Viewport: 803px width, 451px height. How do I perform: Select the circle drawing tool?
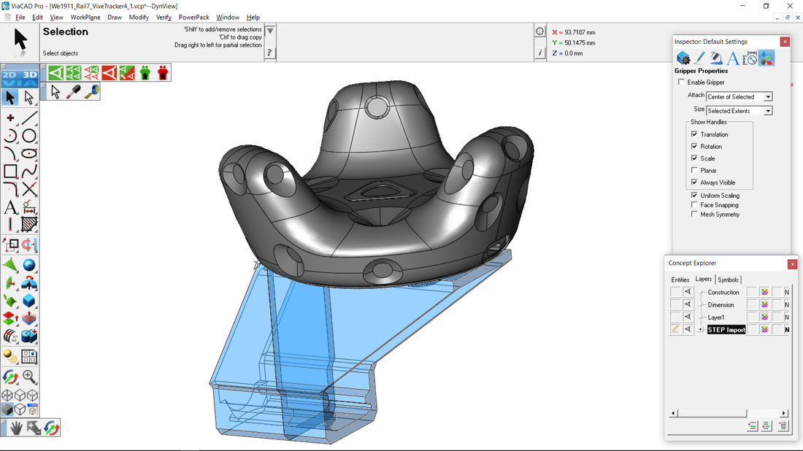click(29, 136)
